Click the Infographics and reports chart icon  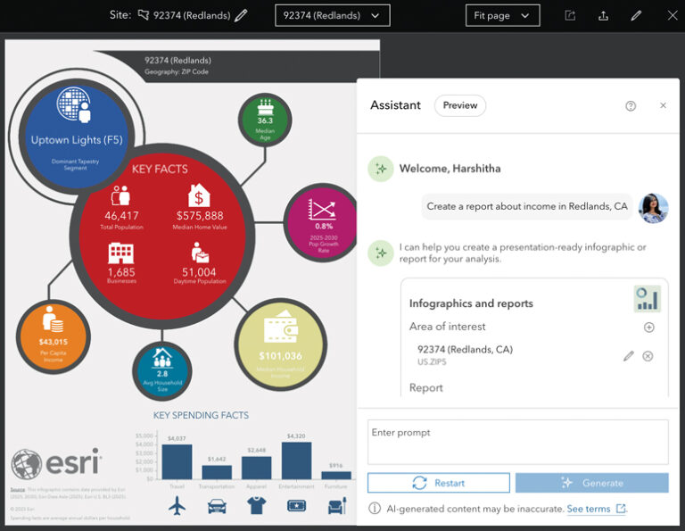pyautogui.click(x=648, y=299)
